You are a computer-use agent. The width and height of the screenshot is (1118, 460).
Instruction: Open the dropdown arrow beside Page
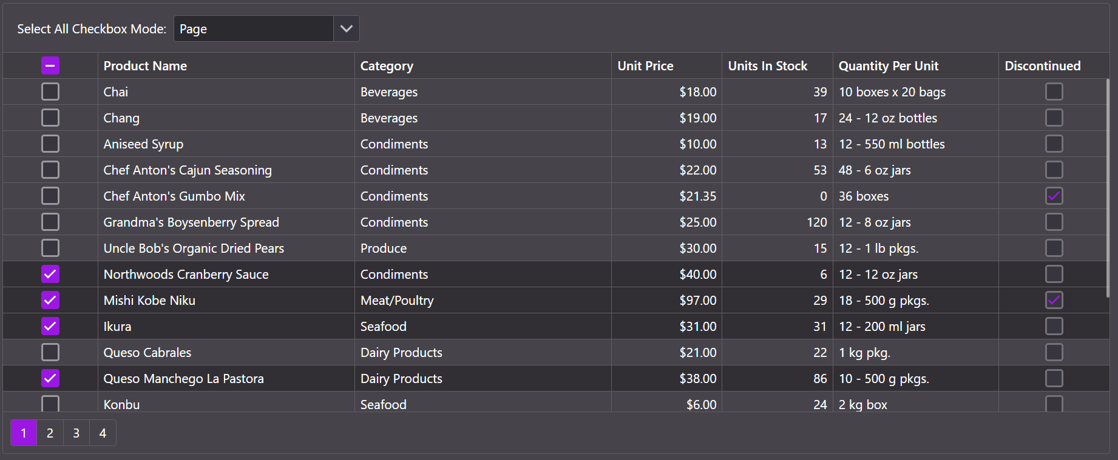coord(346,28)
